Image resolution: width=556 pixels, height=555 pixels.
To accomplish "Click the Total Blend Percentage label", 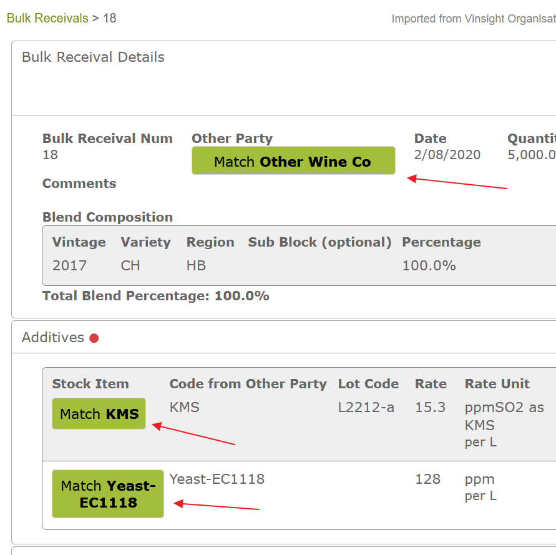I will 126,295.
